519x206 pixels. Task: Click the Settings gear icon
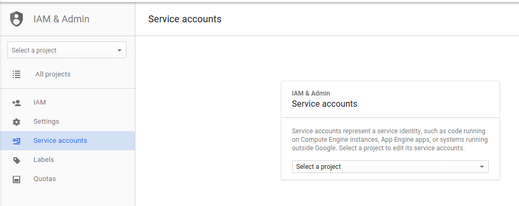pyautogui.click(x=16, y=122)
